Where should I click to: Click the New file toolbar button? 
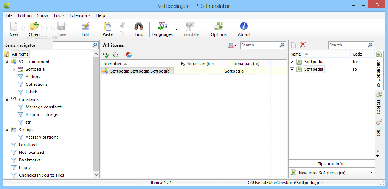click(x=14, y=29)
